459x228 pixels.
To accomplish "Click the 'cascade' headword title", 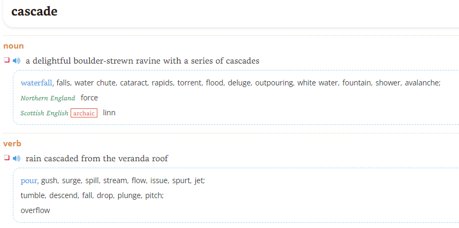I will tap(34, 11).
